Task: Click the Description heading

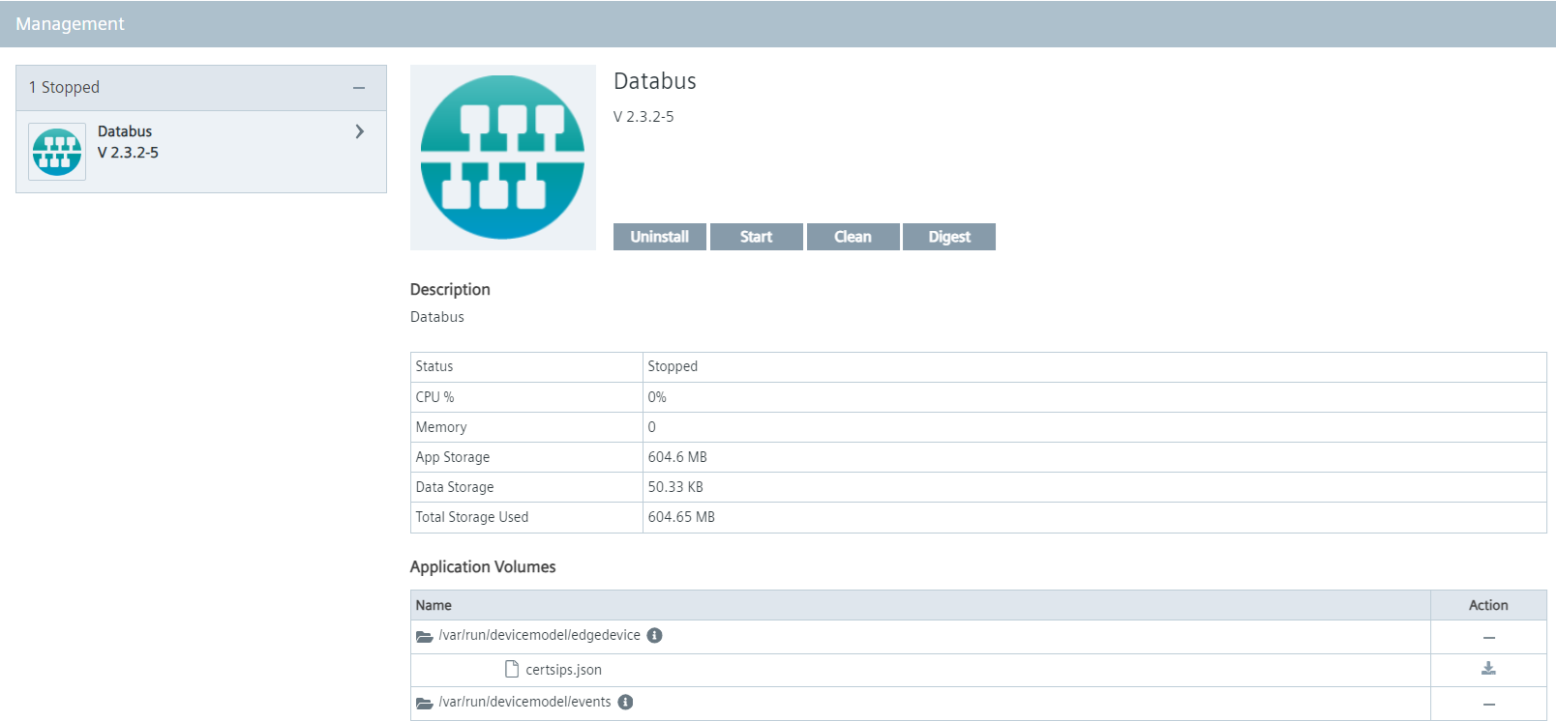Action: click(450, 289)
